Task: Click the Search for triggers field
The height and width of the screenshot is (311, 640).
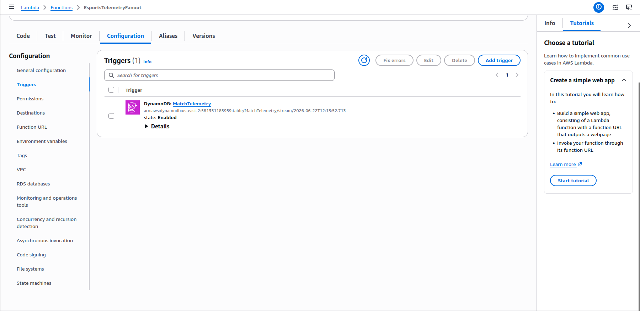Action: click(219, 75)
